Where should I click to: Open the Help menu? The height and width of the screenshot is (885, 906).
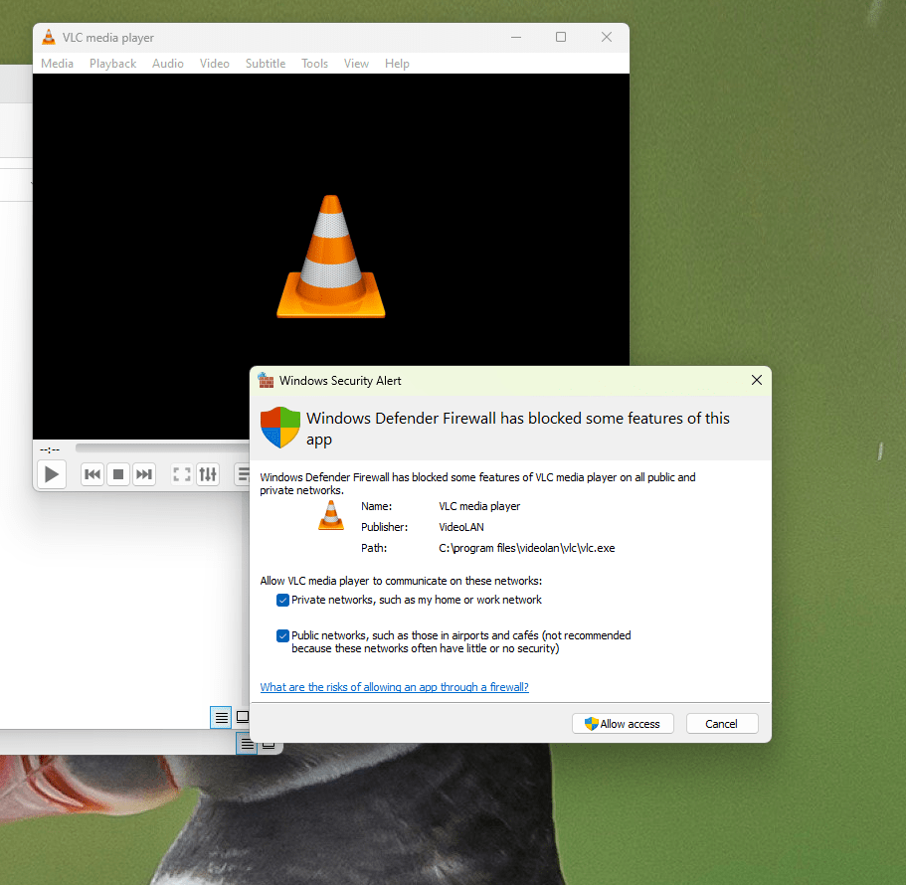click(397, 64)
